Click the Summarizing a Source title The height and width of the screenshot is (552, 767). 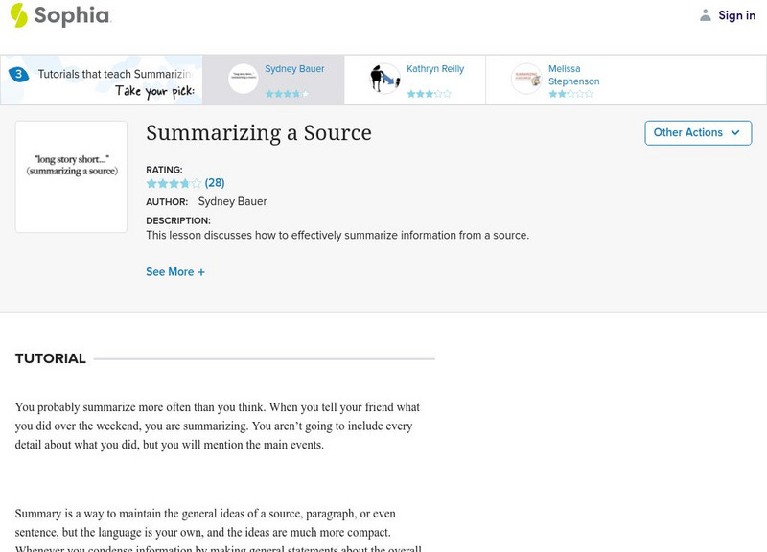coord(258,133)
